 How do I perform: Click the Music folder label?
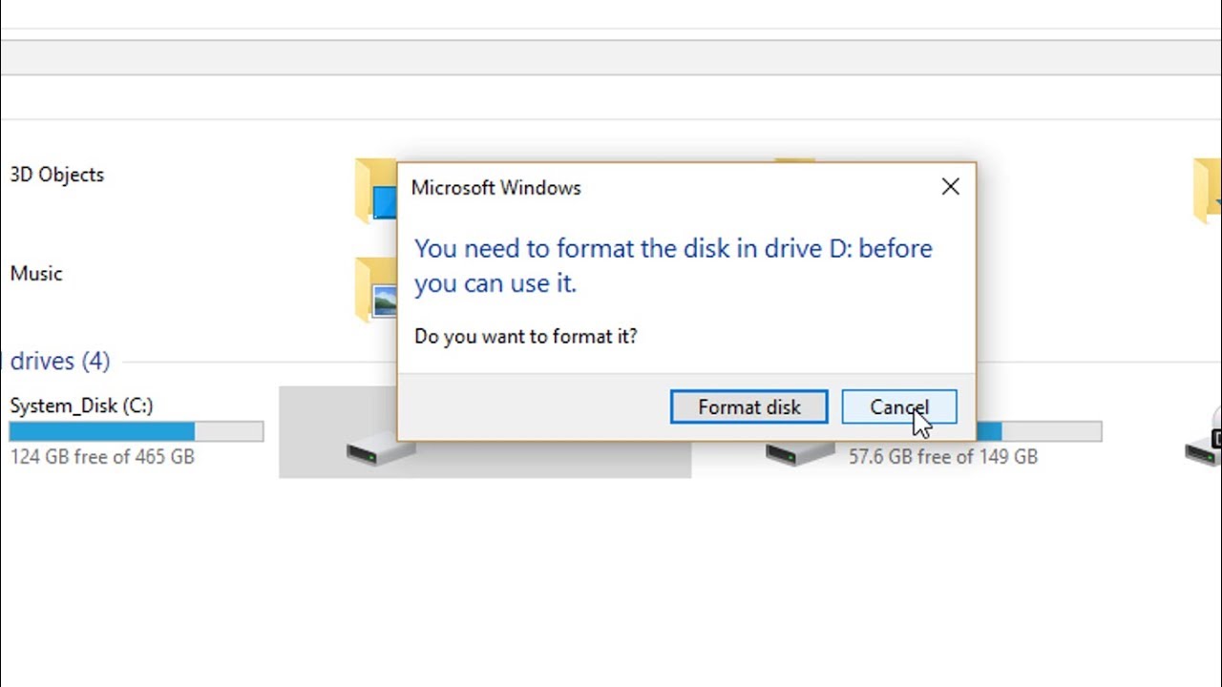click(36, 274)
